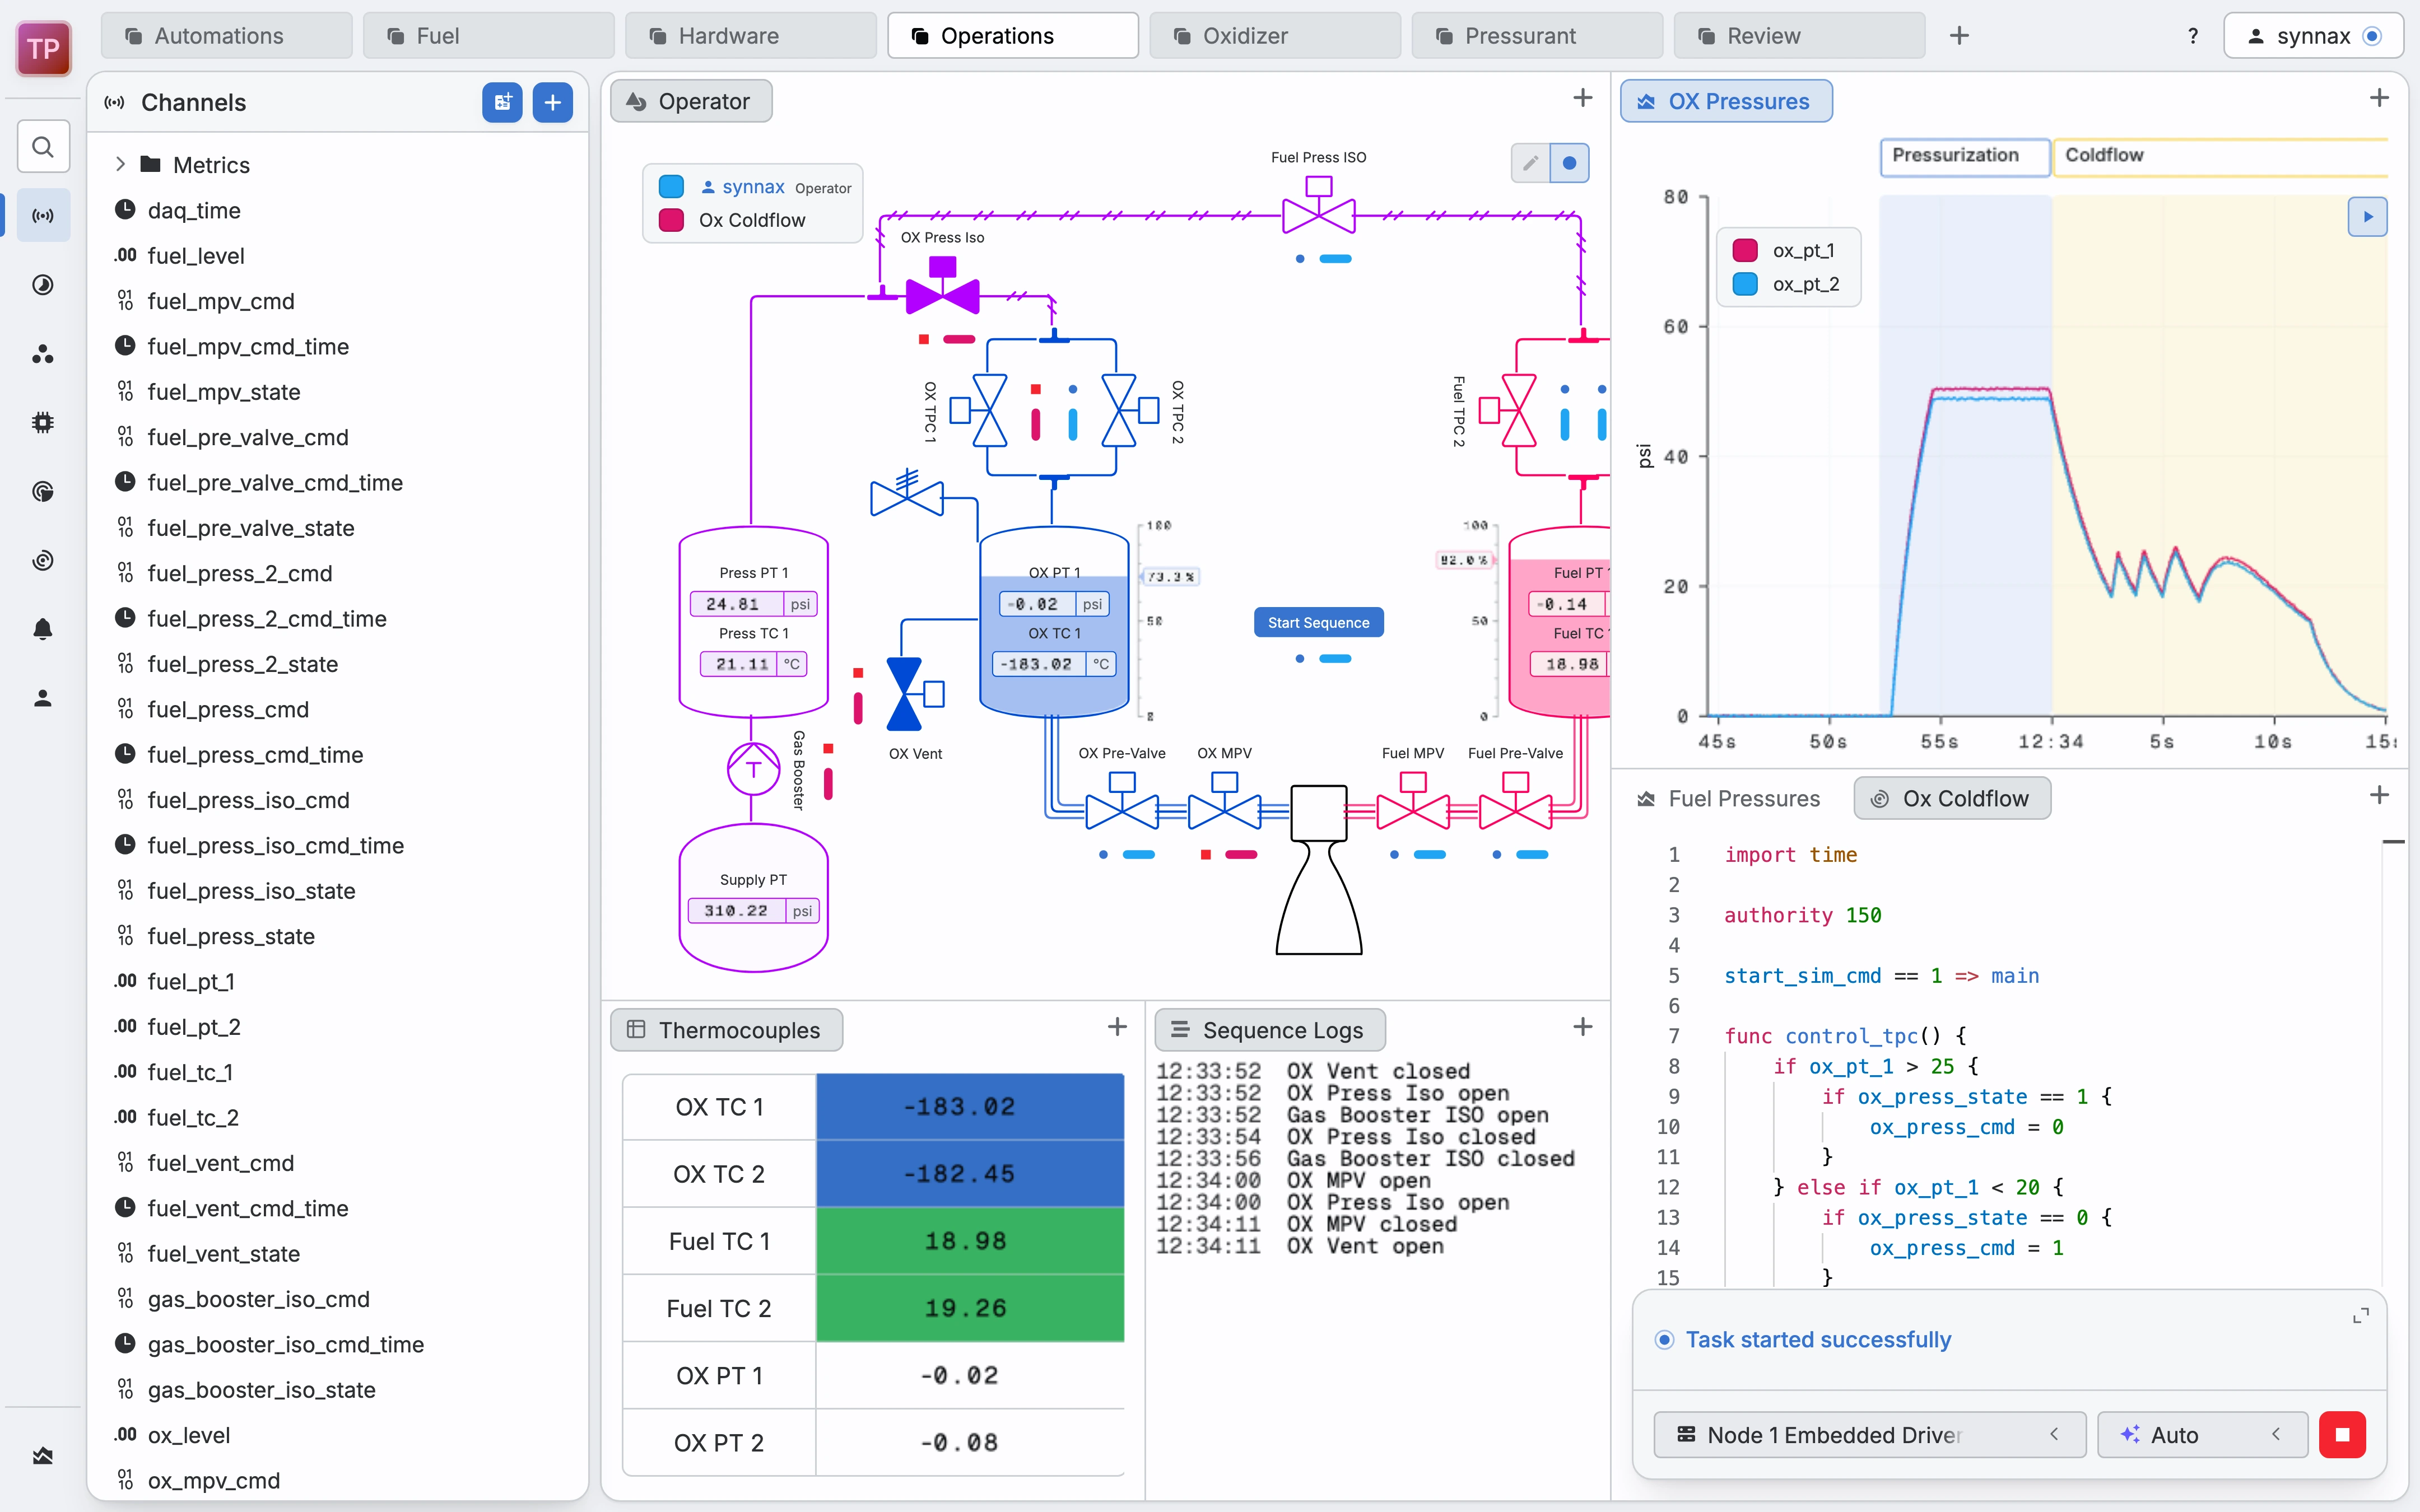Image resolution: width=2420 pixels, height=1512 pixels.
Task: Add a tab next to Operator
Action: pyautogui.click(x=1582, y=98)
